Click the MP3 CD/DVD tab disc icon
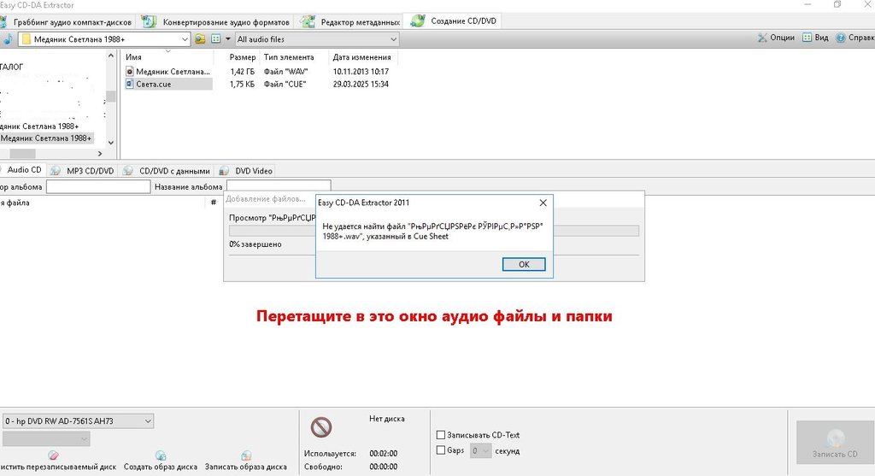Viewport: 875px width, 476px height. click(x=56, y=171)
